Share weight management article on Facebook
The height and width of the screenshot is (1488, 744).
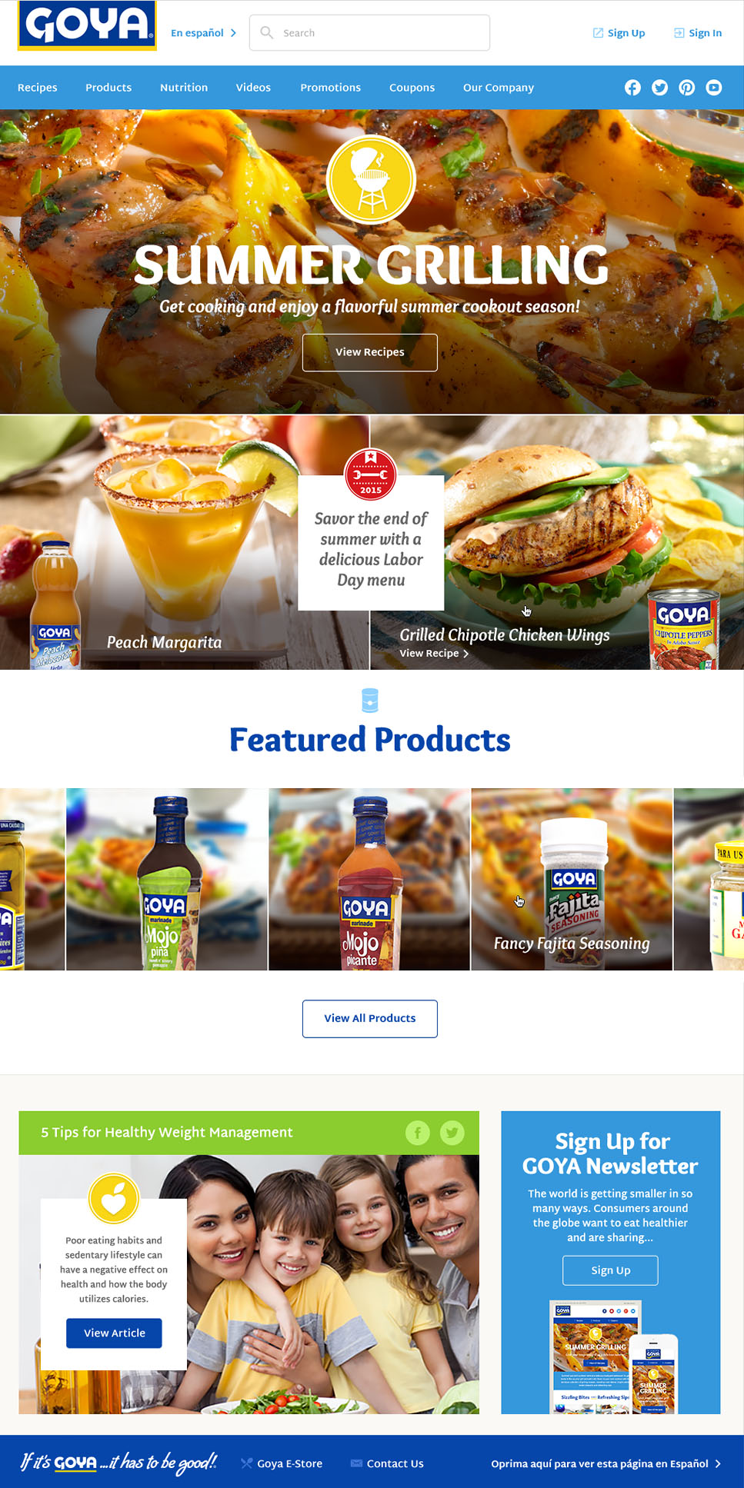click(x=418, y=1132)
